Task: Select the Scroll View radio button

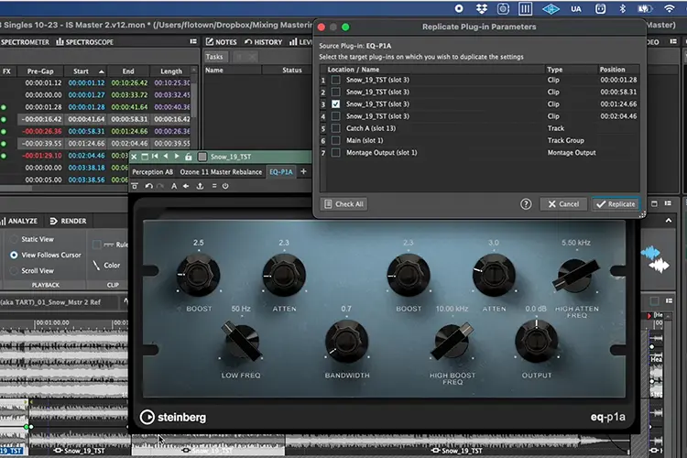Action: (x=14, y=271)
